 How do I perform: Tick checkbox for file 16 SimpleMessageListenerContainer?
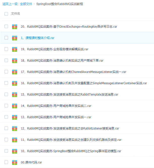[x=6, y=83]
